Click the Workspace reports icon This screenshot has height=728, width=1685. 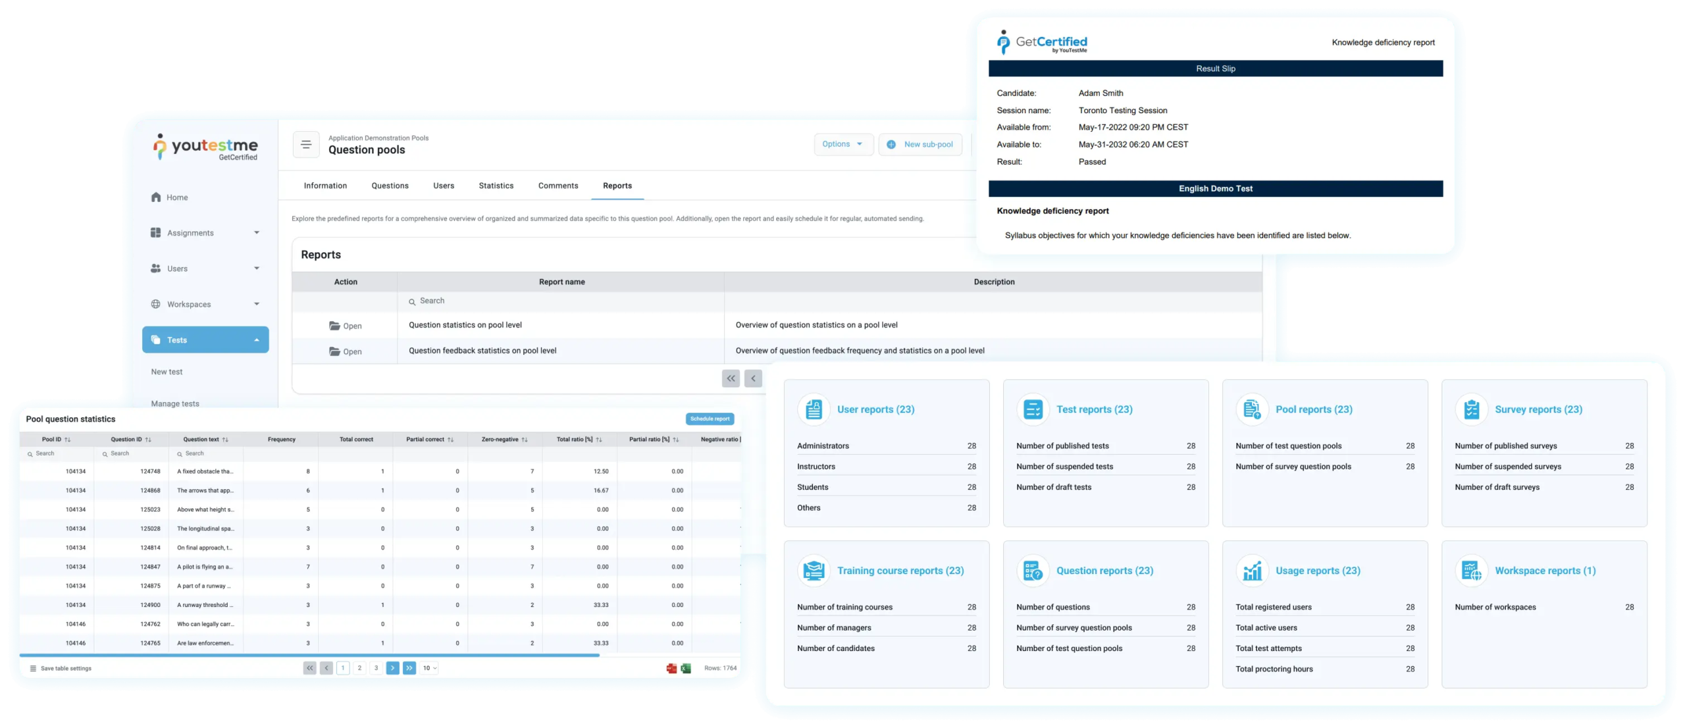[x=1471, y=571]
